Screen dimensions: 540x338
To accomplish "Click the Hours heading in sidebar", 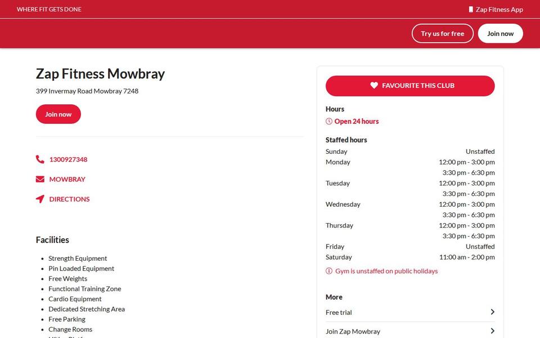I will click(x=335, y=109).
